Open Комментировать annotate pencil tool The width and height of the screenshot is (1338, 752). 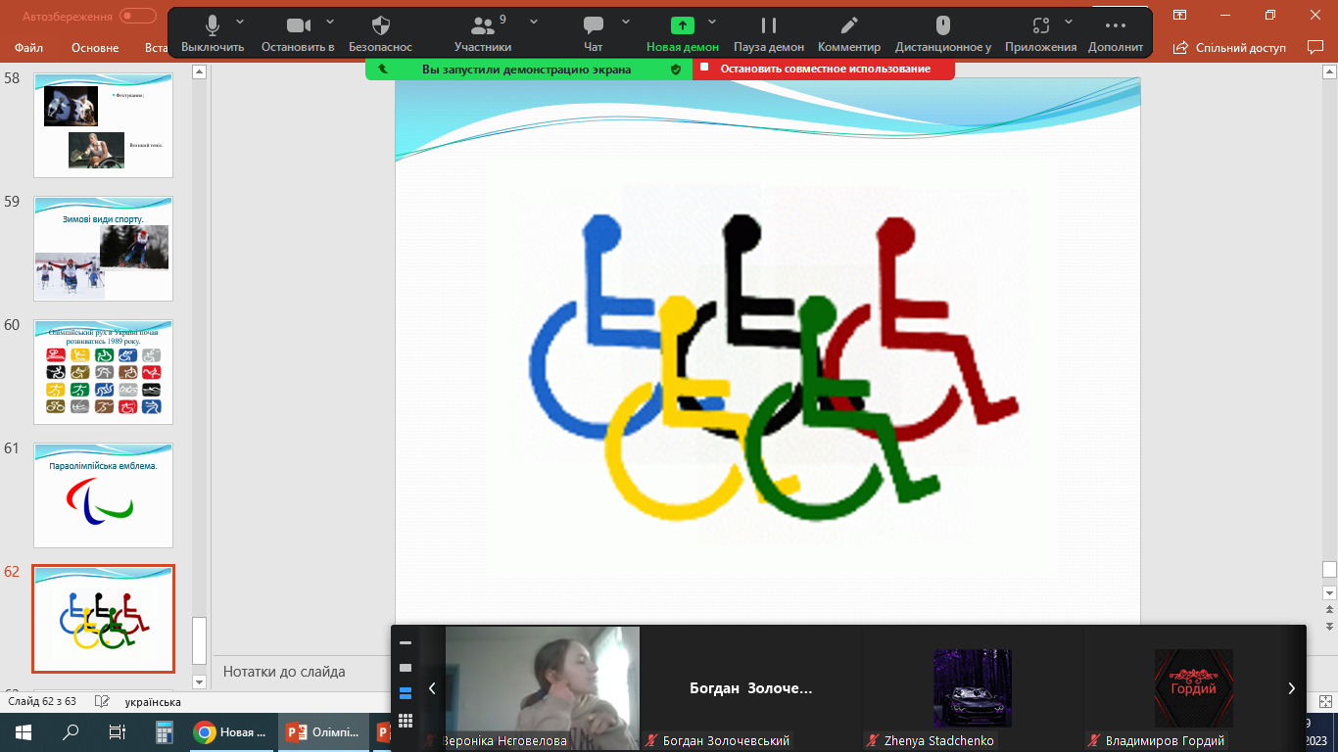click(849, 33)
